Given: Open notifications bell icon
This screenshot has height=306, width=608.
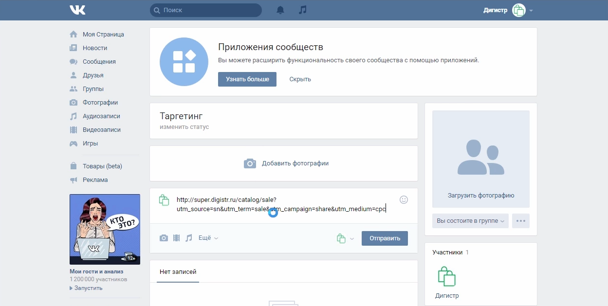Looking at the screenshot, I should [280, 10].
